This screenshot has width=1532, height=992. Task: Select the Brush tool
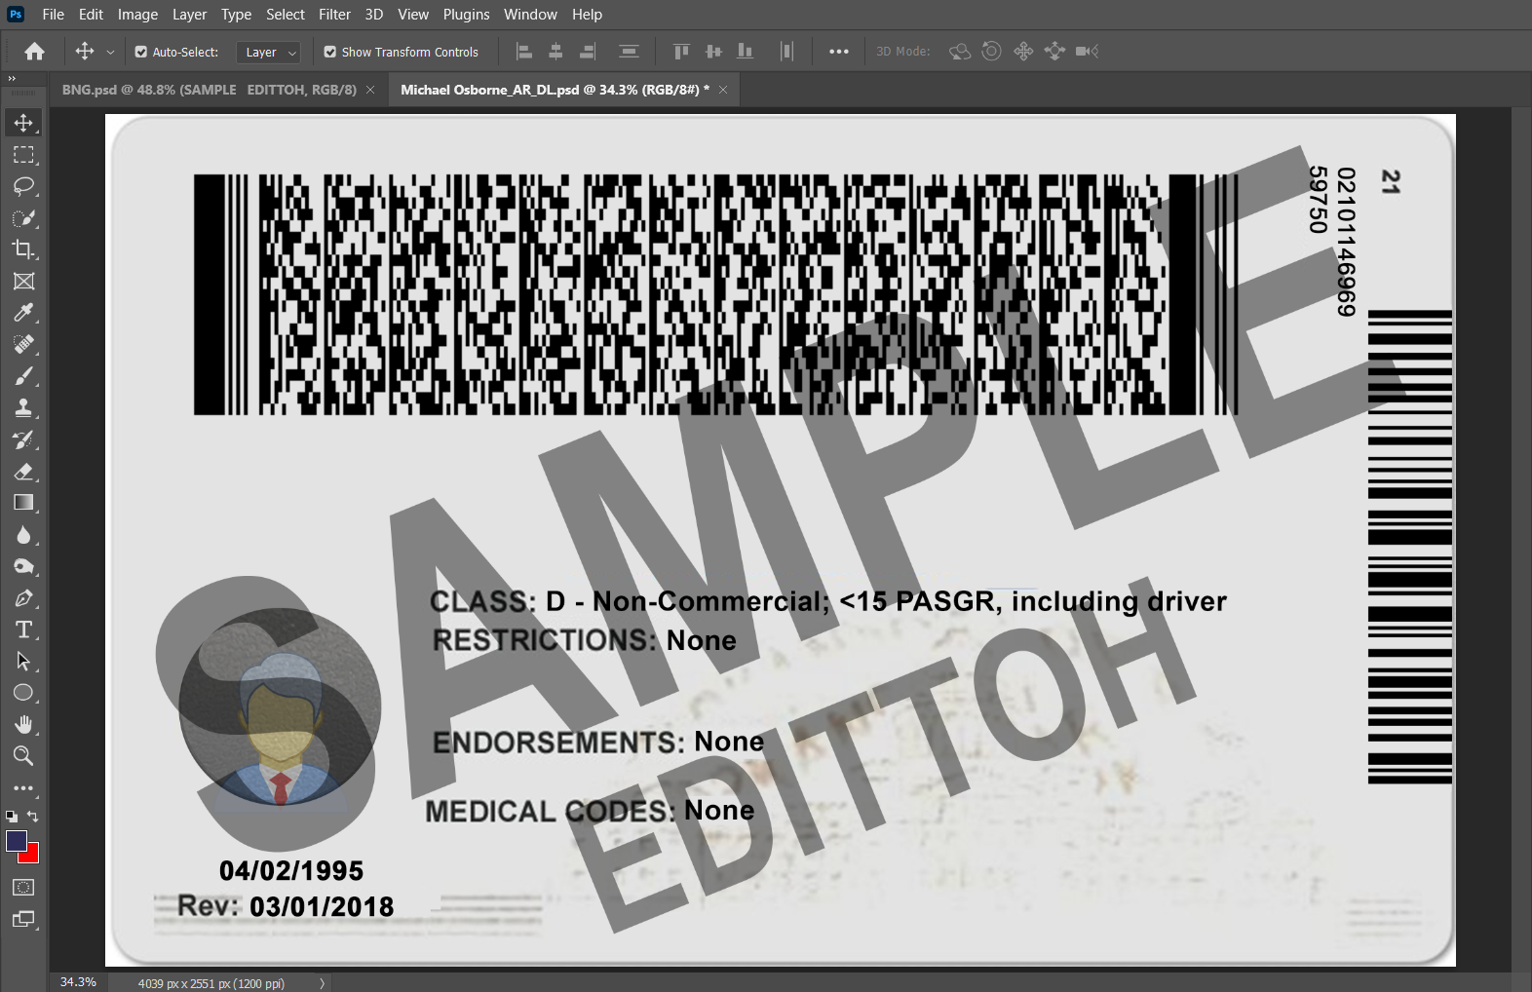coord(23,376)
